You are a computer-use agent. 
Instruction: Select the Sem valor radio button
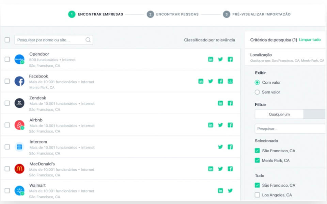point(258,92)
